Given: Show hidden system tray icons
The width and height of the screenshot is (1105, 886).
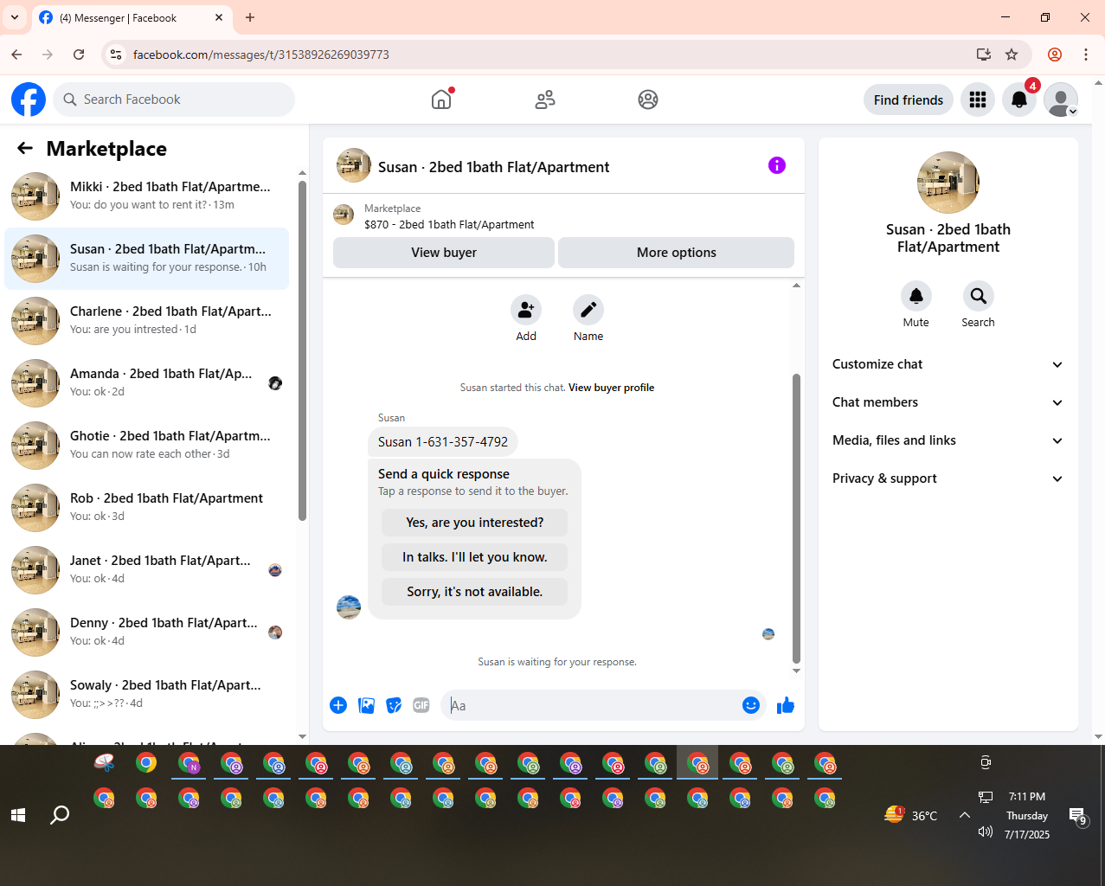Looking at the screenshot, I should pos(965,815).
